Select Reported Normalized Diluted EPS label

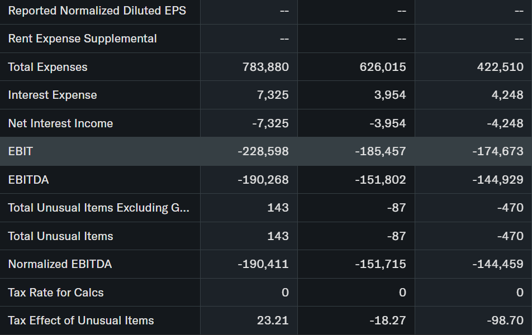pos(97,11)
